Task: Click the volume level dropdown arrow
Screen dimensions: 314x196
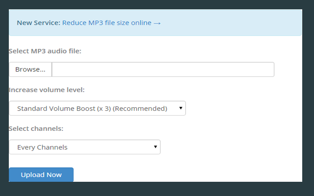Action: pos(181,108)
